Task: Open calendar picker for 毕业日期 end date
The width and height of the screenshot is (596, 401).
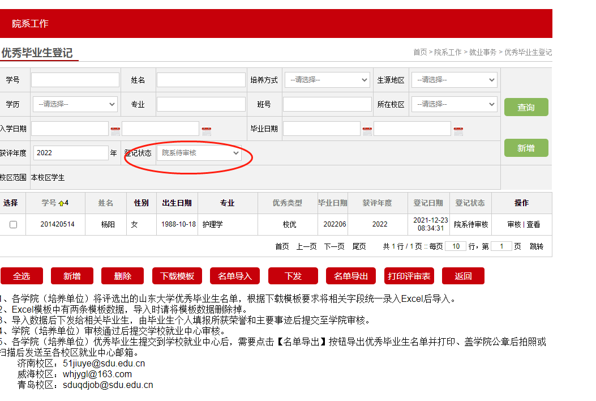Action: coord(458,131)
